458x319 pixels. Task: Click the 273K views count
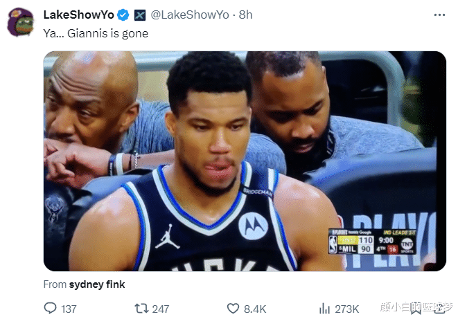(x=346, y=309)
